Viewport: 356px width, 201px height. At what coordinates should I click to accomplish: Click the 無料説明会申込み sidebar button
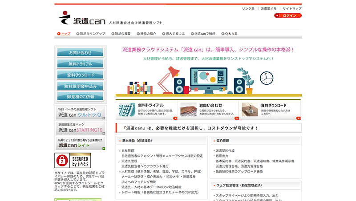(x=80, y=86)
